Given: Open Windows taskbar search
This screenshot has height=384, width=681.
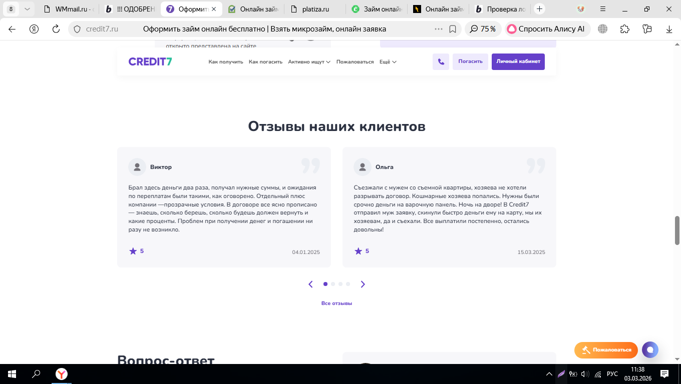Looking at the screenshot, I should pos(36,374).
